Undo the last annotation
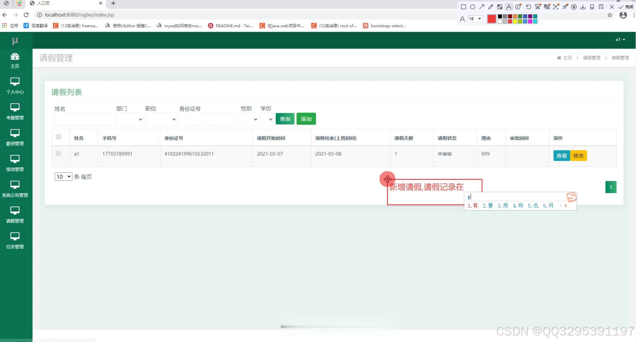Image resolution: width=636 pixels, height=342 pixels. point(528,7)
